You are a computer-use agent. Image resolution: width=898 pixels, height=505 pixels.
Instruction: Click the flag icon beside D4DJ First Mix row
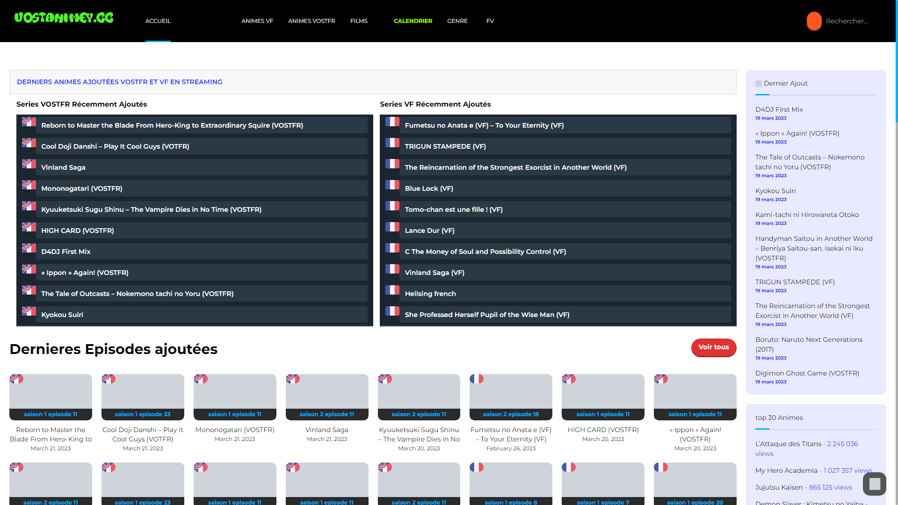(29, 248)
